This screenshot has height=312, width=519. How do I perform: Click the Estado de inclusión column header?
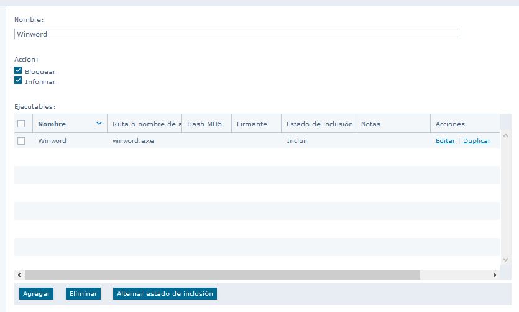point(318,124)
